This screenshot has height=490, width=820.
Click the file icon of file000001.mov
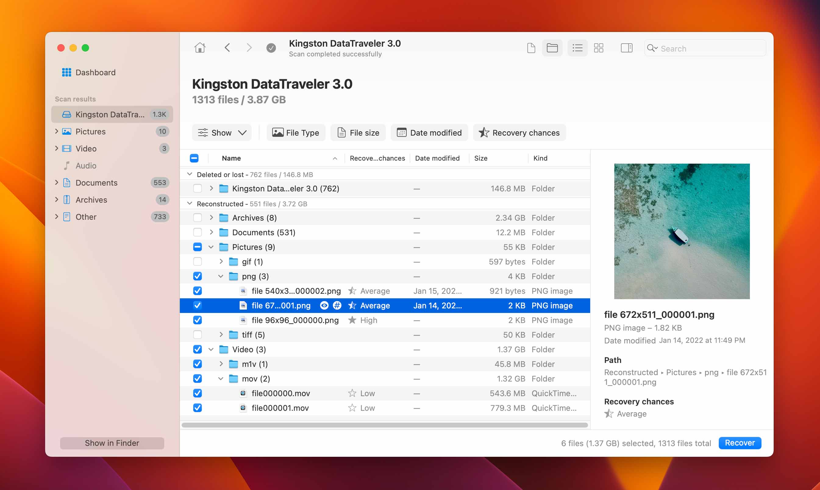[243, 408]
